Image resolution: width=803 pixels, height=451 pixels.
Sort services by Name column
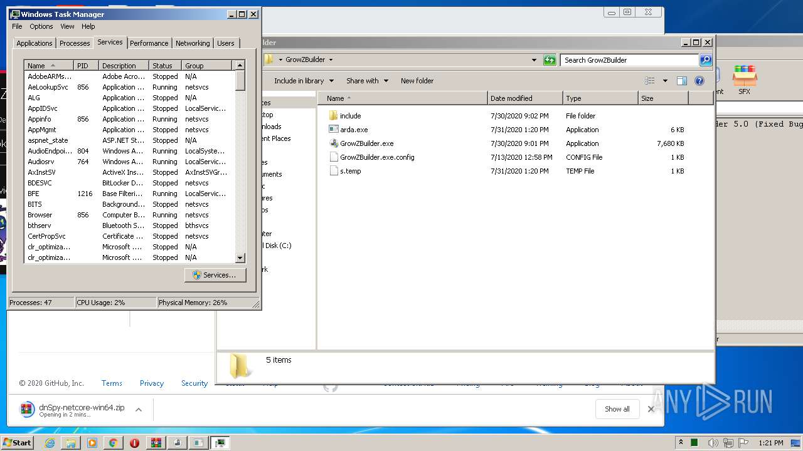pos(49,66)
